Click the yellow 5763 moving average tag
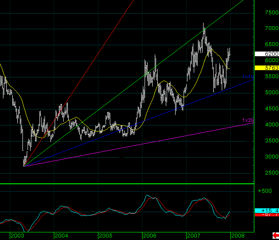The width and height of the screenshot is (279, 240). pyautogui.click(x=266, y=68)
